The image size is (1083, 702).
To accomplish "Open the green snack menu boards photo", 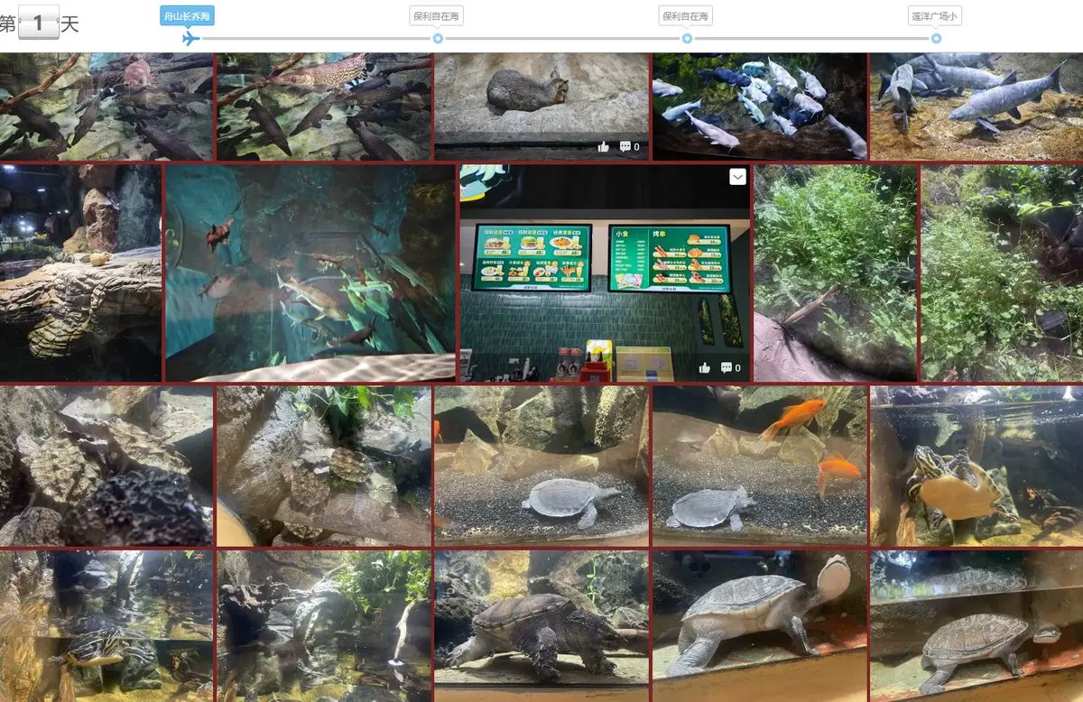I will tap(605, 272).
